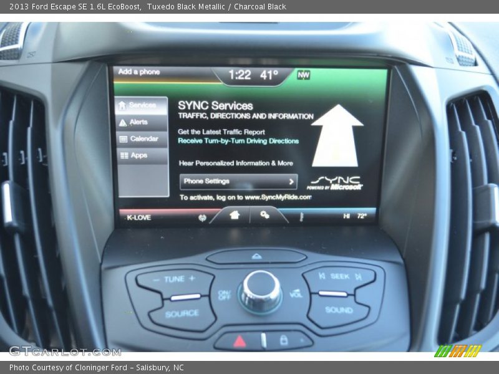Open vehicle settings via the gear icon

(265, 214)
